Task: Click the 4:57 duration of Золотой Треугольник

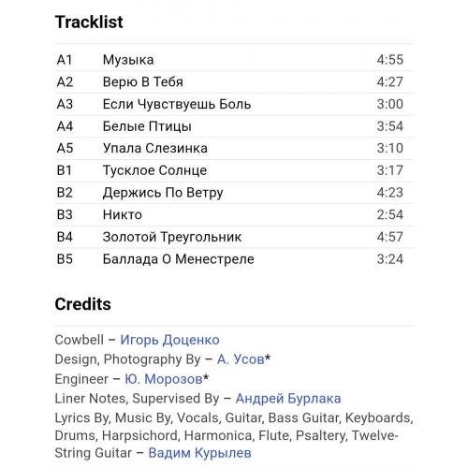Action: (x=390, y=237)
